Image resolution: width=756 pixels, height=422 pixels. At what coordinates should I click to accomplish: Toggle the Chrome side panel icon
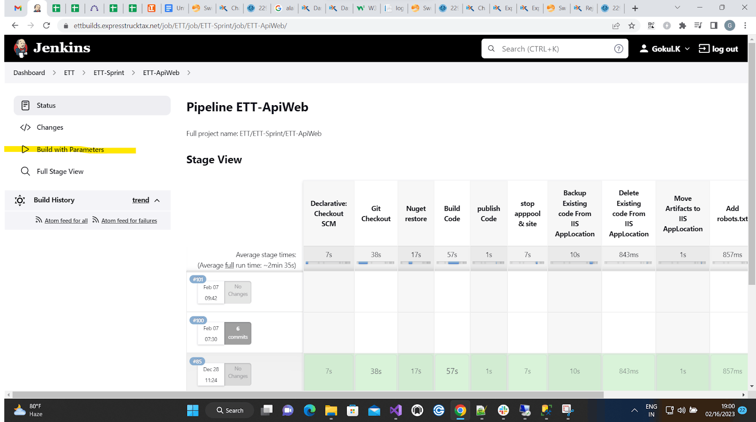pos(714,25)
